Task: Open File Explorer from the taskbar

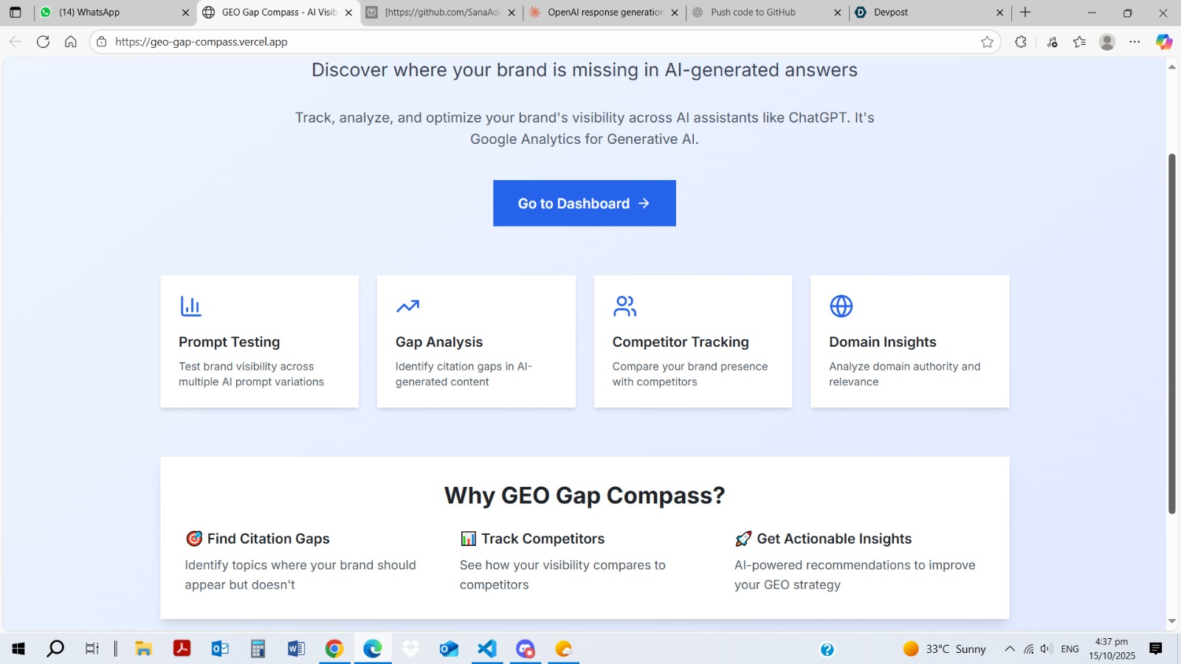Action: 143,649
